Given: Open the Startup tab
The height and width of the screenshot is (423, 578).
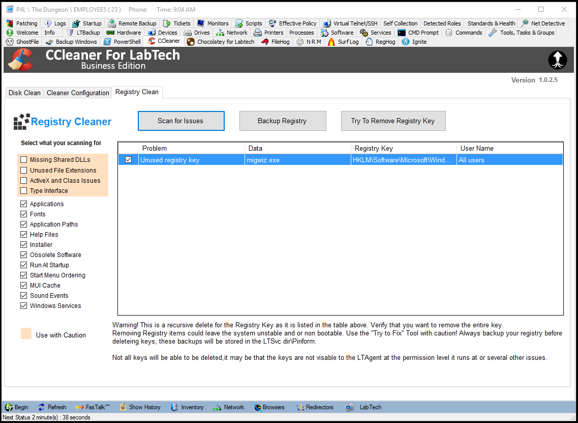Looking at the screenshot, I should (86, 23).
